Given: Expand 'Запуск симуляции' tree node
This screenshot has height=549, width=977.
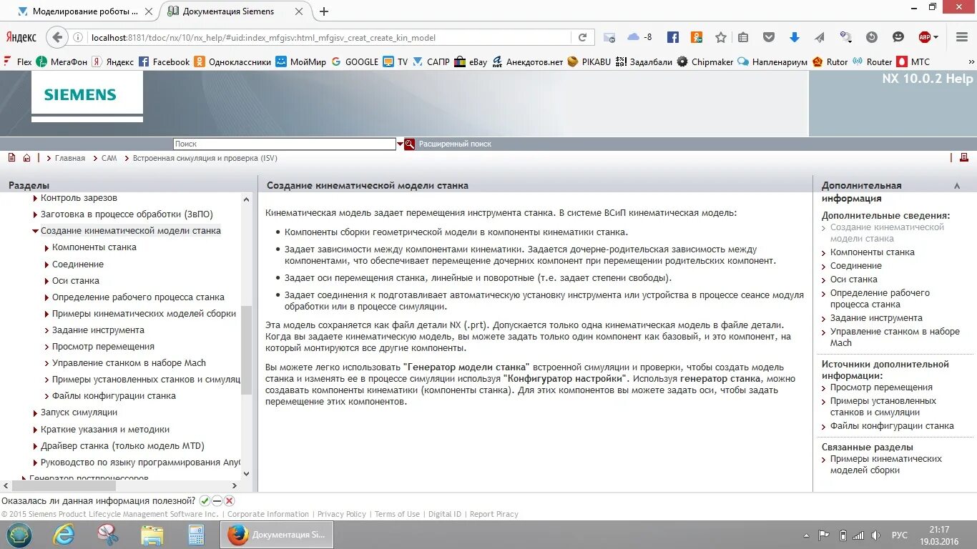Looking at the screenshot, I should click(35, 412).
